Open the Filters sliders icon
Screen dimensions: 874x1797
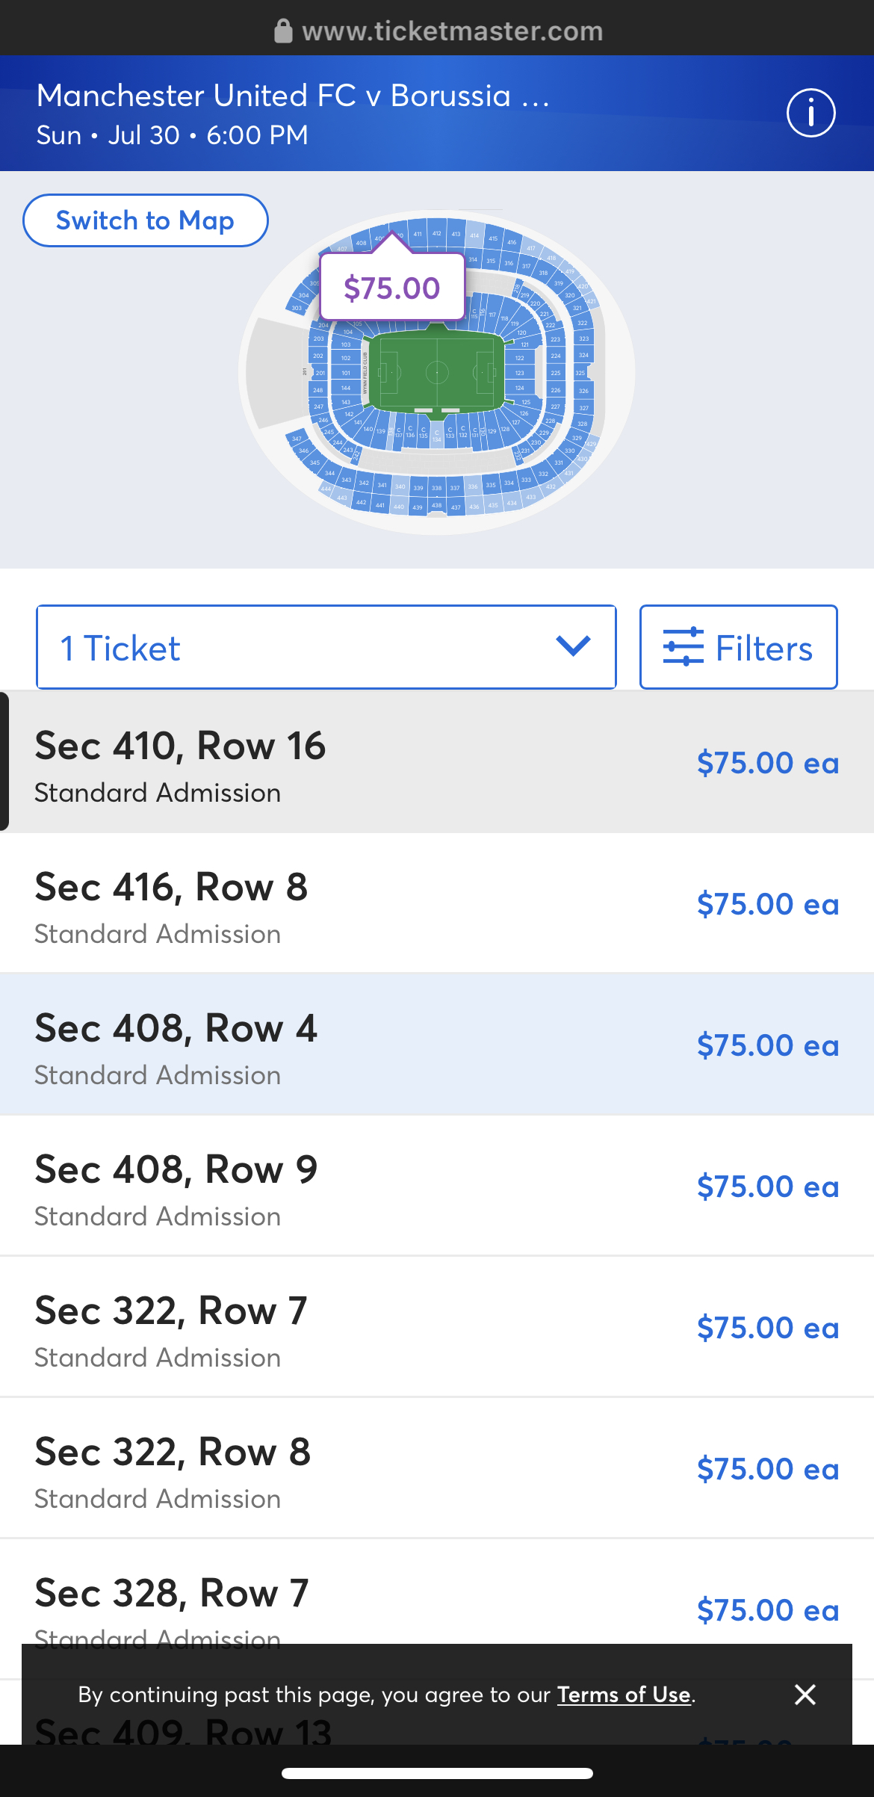[683, 647]
